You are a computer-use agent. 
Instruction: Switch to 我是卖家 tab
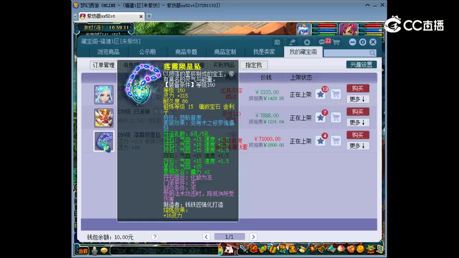(264, 52)
